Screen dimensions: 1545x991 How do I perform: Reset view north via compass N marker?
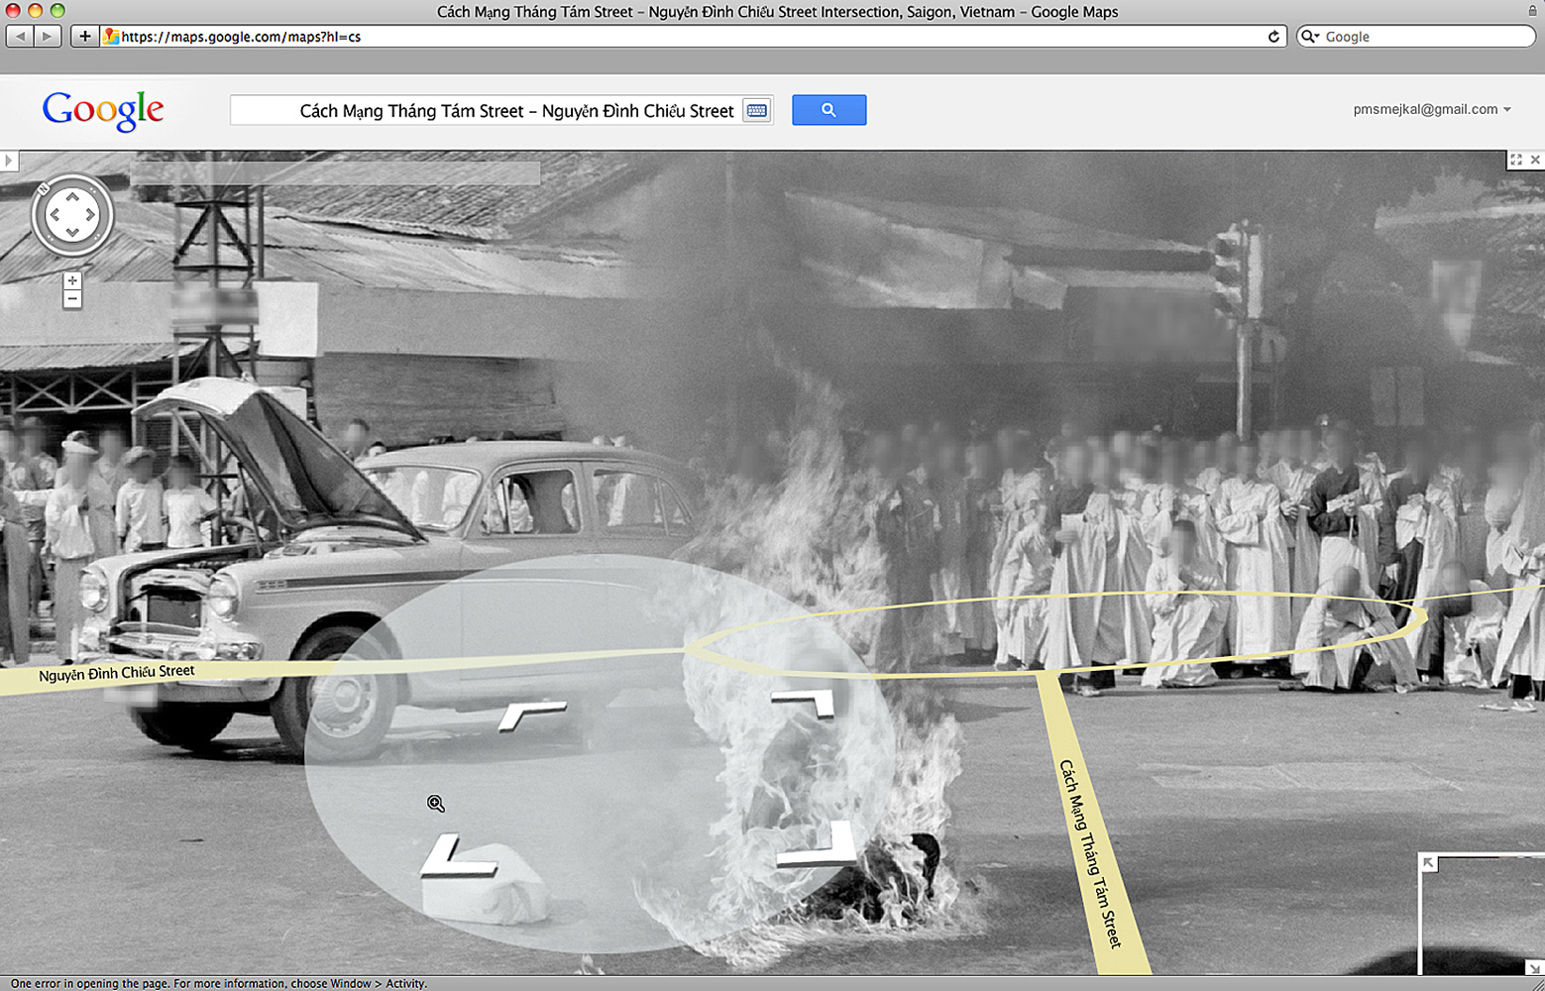tap(43, 187)
